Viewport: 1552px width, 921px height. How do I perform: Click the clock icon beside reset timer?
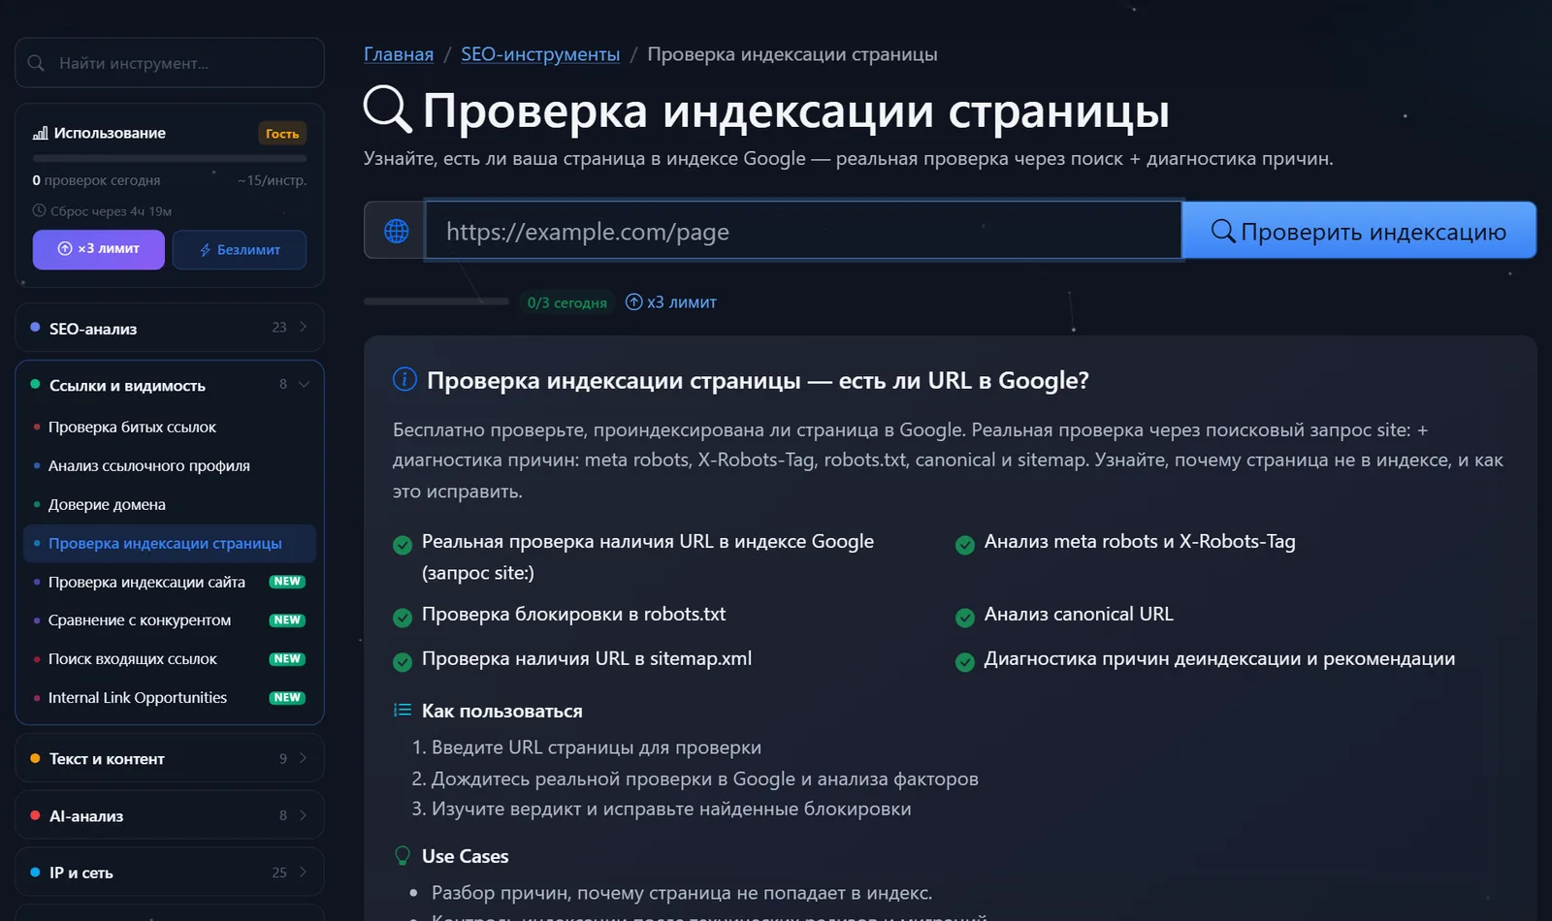point(39,210)
